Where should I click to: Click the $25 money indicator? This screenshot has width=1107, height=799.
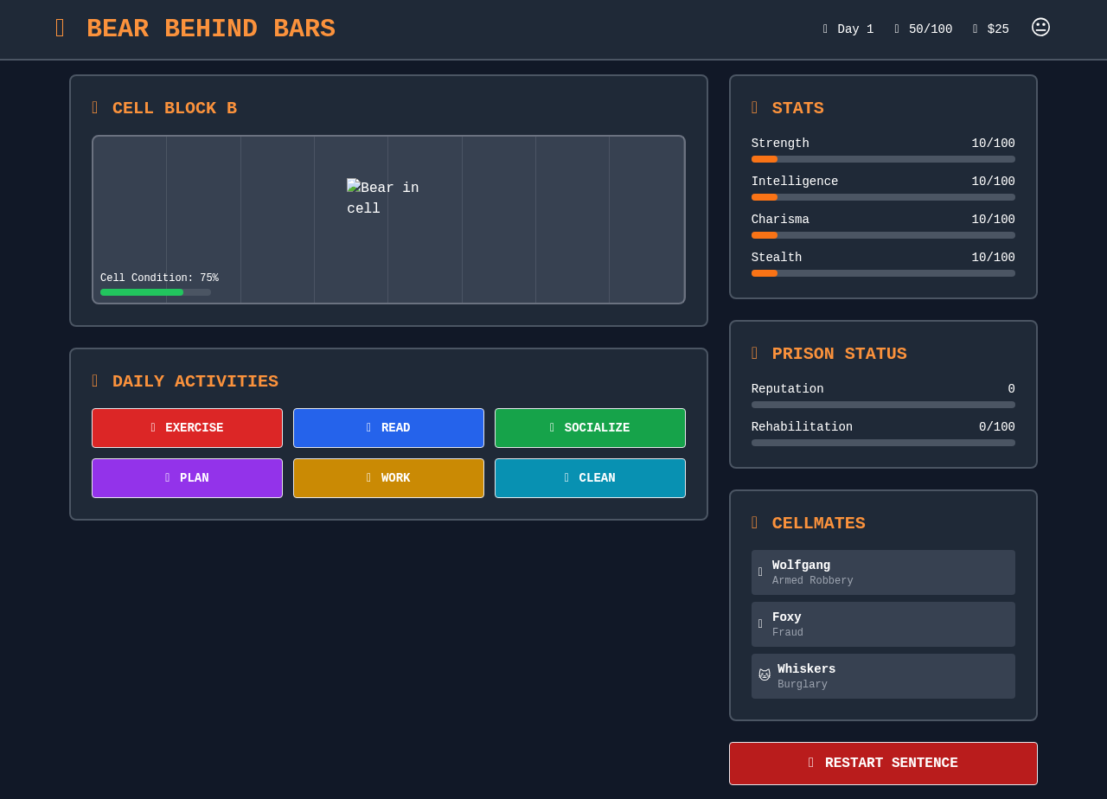click(x=990, y=29)
